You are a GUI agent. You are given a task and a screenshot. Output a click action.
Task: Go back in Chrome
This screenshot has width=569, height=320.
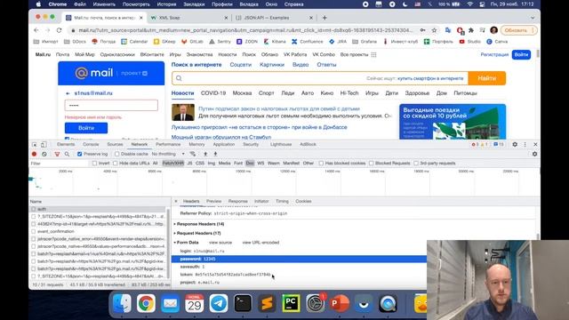(36, 30)
